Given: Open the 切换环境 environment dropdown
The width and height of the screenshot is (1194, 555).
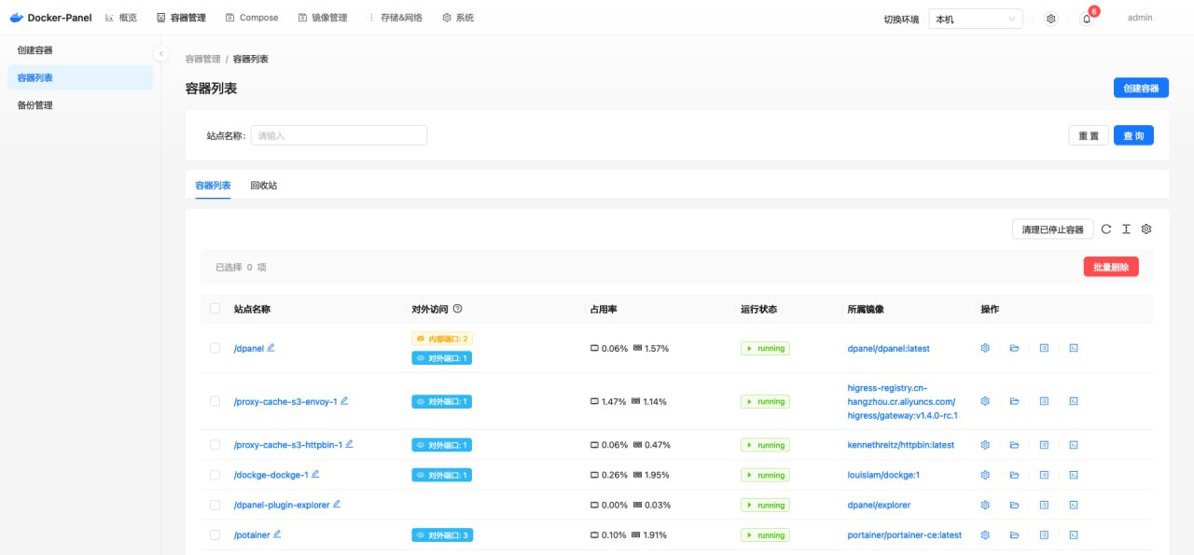Looking at the screenshot, I should (x=976, y=19).
